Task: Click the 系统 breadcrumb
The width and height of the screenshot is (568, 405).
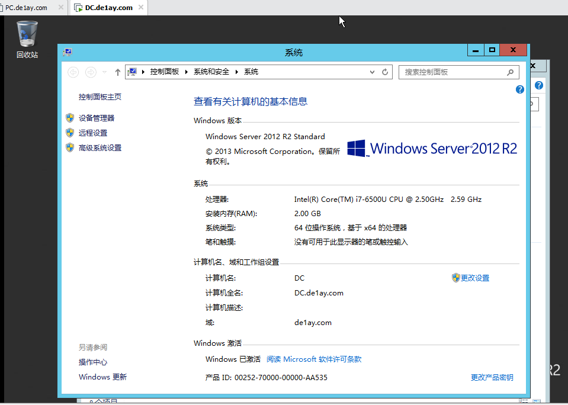Action: 251,72
